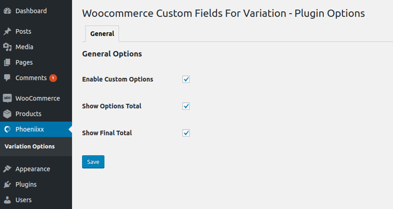
Task: Click the Pages icon in sidebar
Action: click(x=7, y=62)
